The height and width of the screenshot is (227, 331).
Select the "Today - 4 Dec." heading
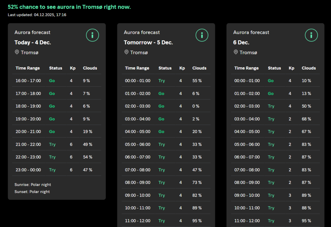point(33,43)
